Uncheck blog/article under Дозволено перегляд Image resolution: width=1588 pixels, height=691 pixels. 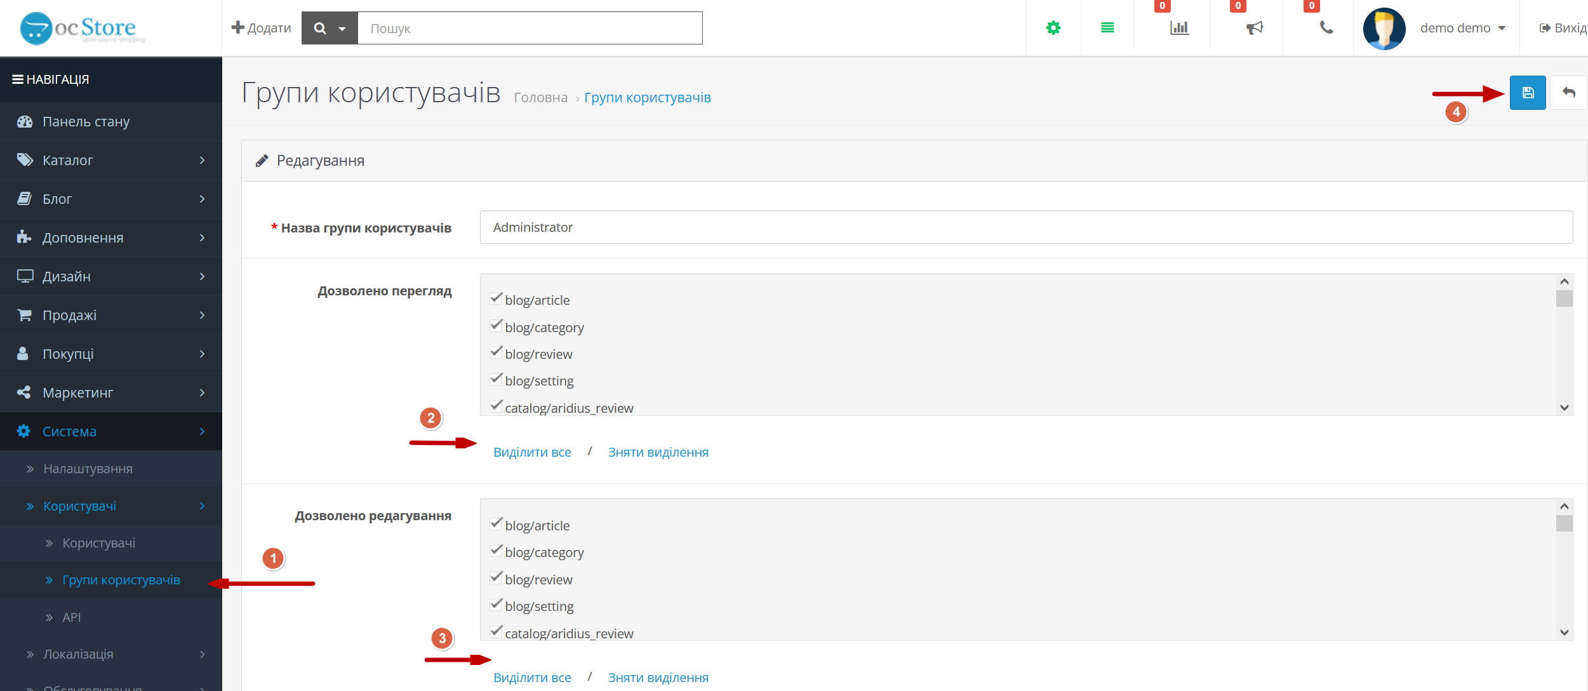coord(497,298)
